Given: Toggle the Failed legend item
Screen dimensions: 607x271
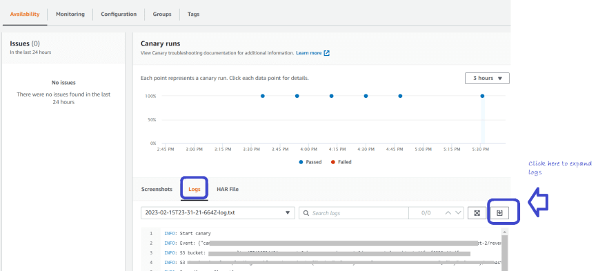Looking at the screenshot, I should tap(341, 162).
